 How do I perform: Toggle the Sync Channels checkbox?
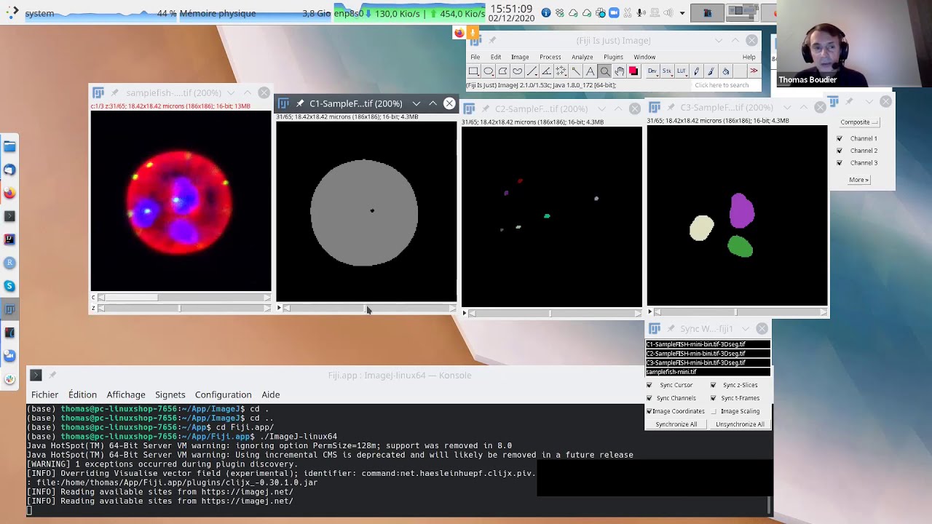click(x=649, y=398)
